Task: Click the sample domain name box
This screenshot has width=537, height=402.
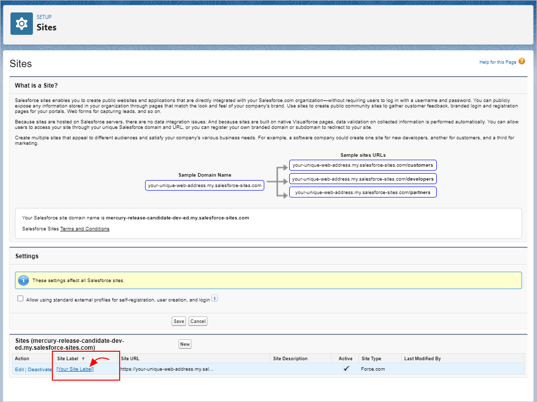Action: 204,185
